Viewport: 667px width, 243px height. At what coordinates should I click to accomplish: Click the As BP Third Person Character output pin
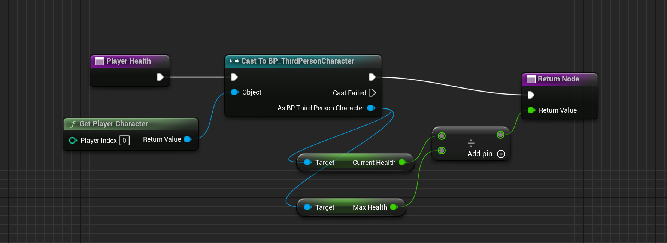(x=371, y=108)
